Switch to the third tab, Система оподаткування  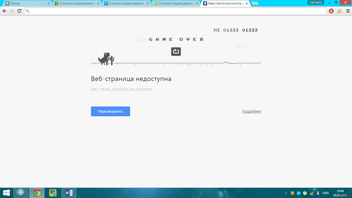click(x=126, y=3)
